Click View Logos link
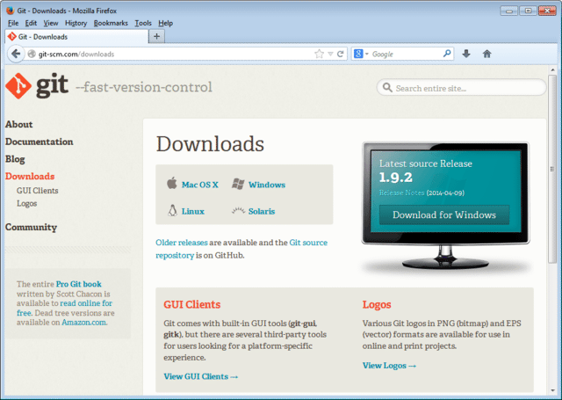This screenshot has width=562, height=400. pos(389,366)
